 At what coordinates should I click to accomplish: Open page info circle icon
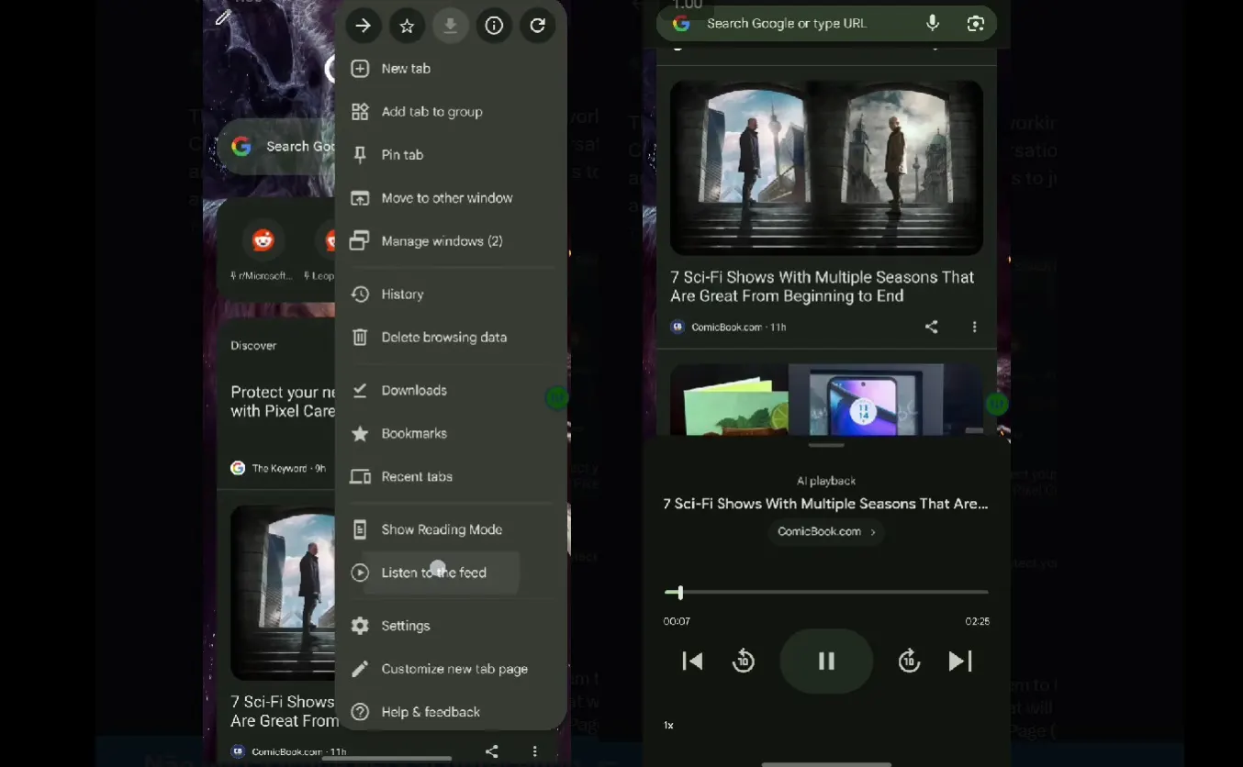coord(494,26)
